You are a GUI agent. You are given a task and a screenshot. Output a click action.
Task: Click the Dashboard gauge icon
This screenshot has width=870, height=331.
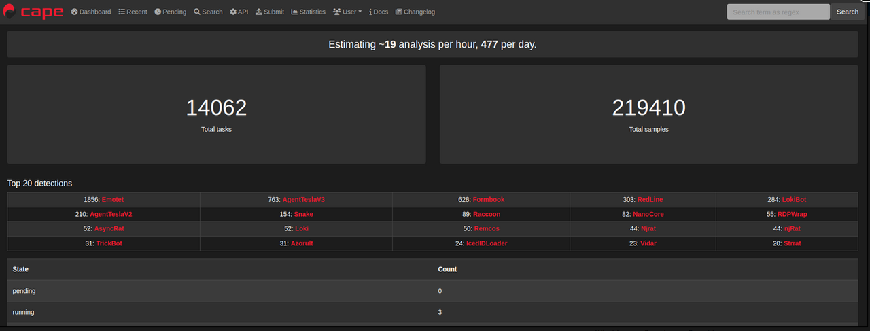74,12
